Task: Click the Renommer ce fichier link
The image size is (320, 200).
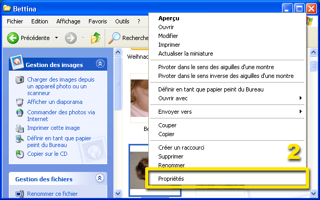Action: point(52,194)
